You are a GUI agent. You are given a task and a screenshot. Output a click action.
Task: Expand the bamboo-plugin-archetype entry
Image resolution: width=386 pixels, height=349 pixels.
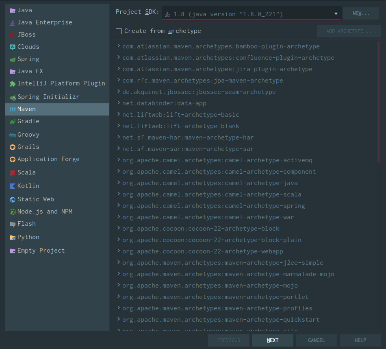pos(119,46)
